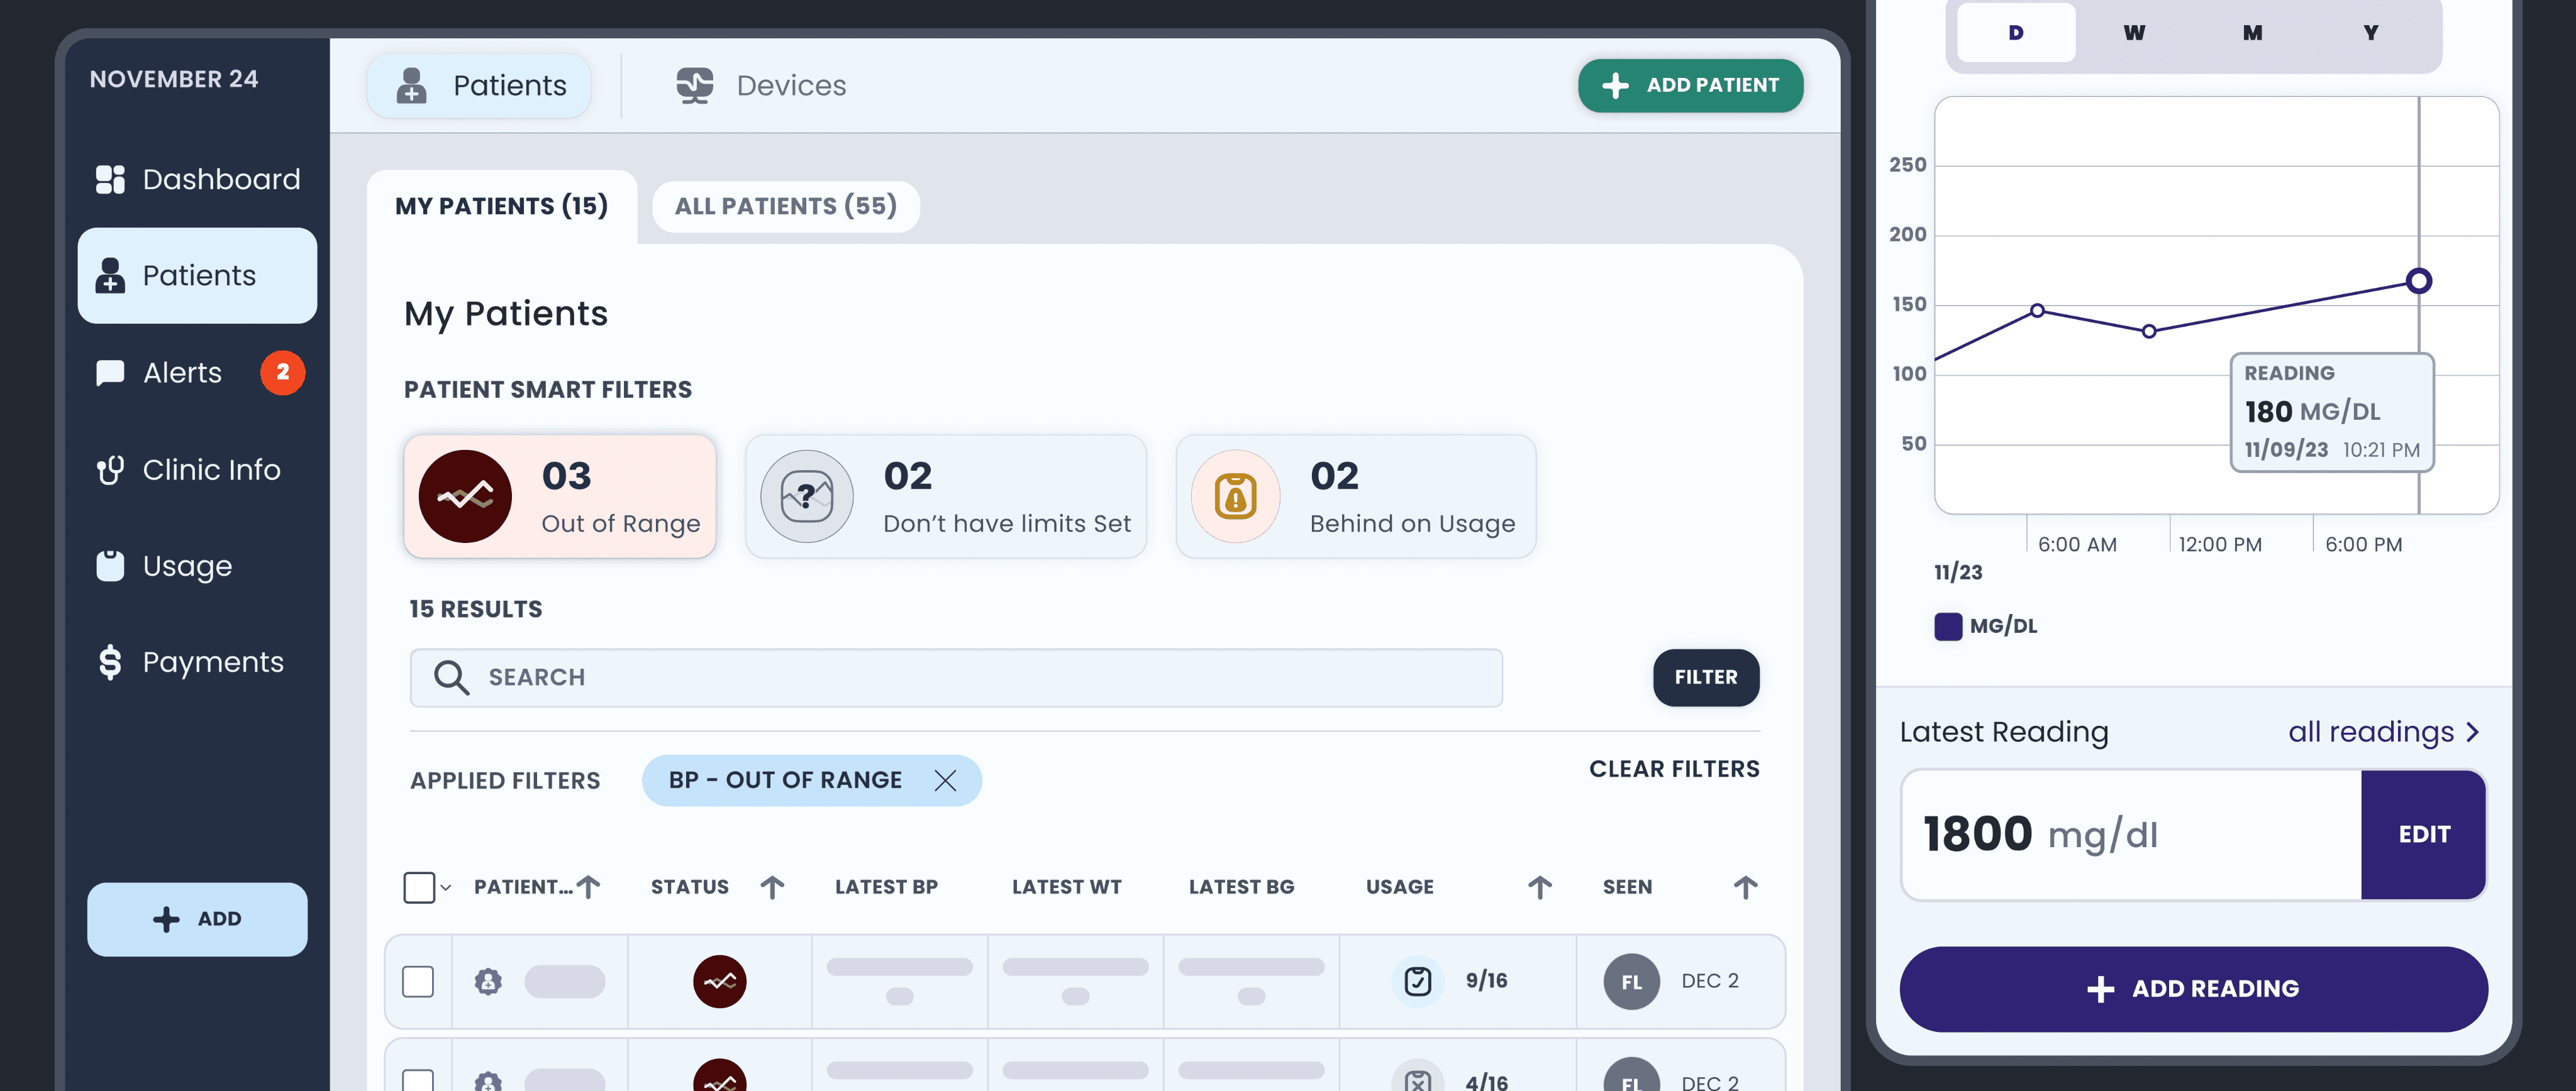
Task: Remove the BP - OUT OF RANGE filter
Action: 945,781
